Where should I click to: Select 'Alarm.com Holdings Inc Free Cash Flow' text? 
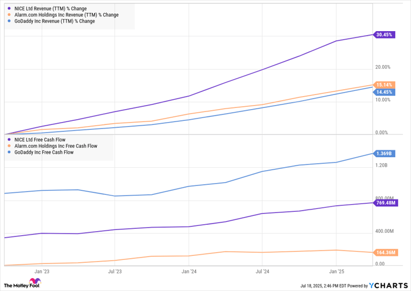click(56, 146)
